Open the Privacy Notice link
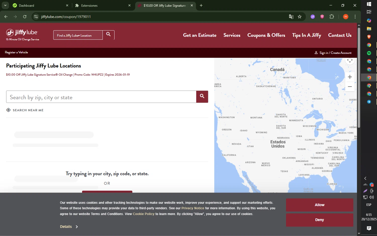 pyautogui.click(x=193, y=208)
